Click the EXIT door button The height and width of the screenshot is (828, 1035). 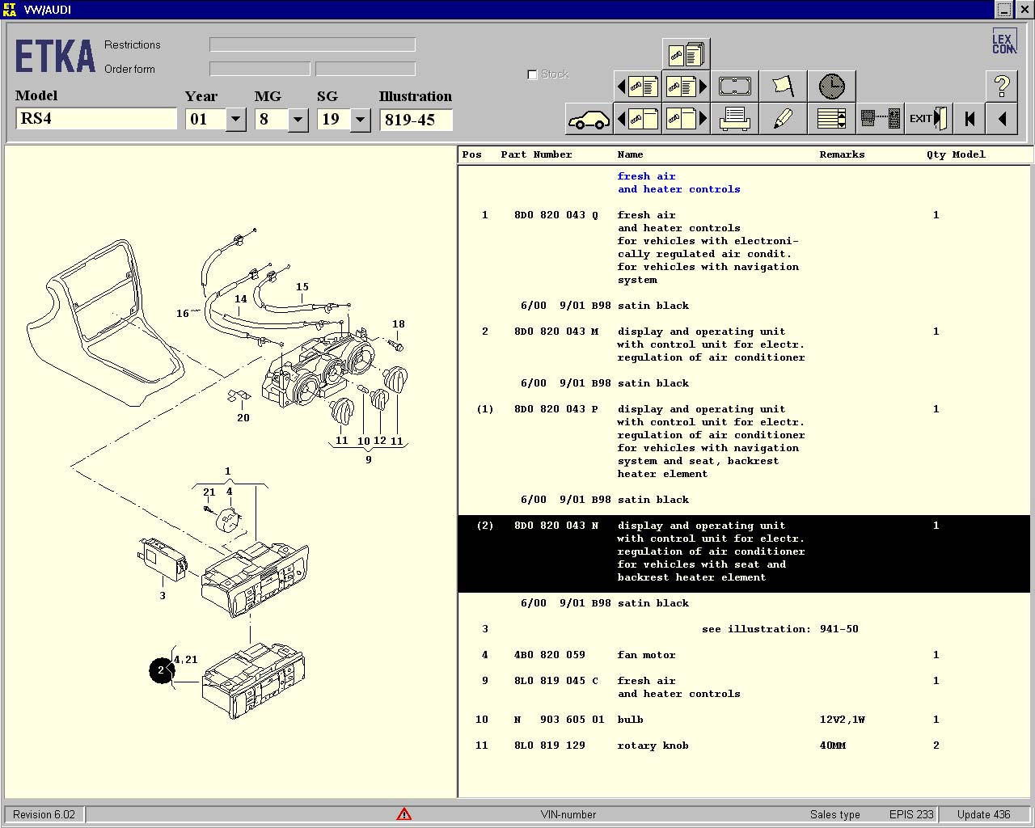point(928,119)
